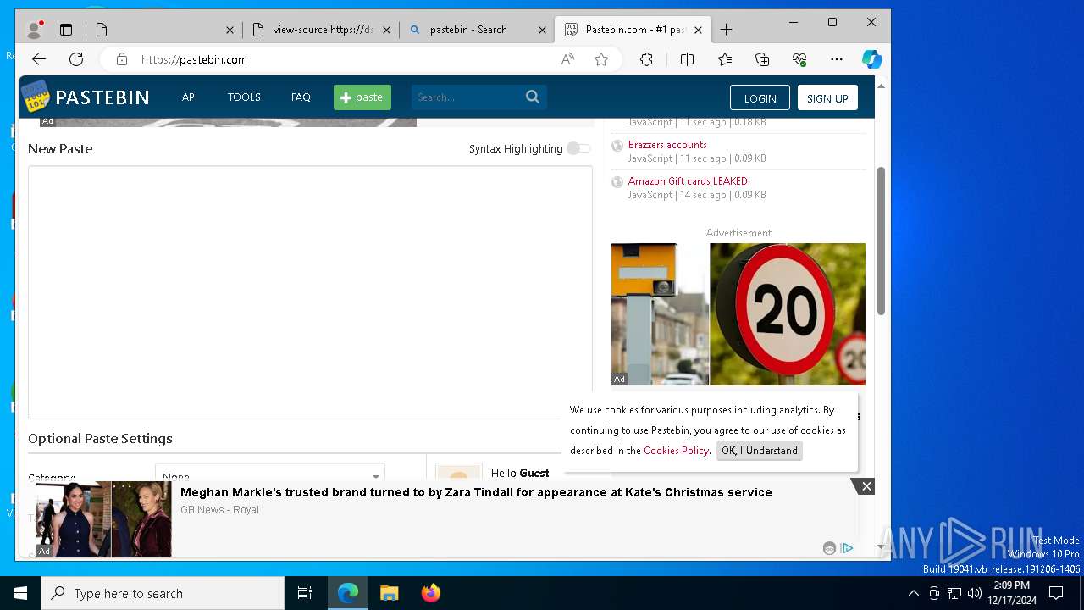Click the green paste button
The width and height of the screenshot is (1084, 610).
click(x=362, y=97)
